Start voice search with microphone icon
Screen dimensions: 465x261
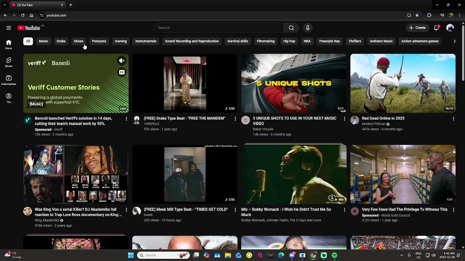pyautogui.click(x=308, y=28)
